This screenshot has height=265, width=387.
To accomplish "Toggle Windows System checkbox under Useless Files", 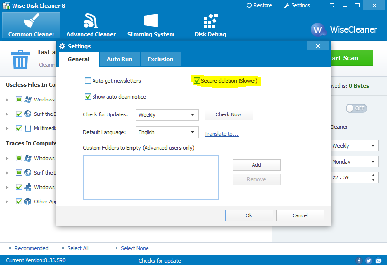I will coord(19,100).
